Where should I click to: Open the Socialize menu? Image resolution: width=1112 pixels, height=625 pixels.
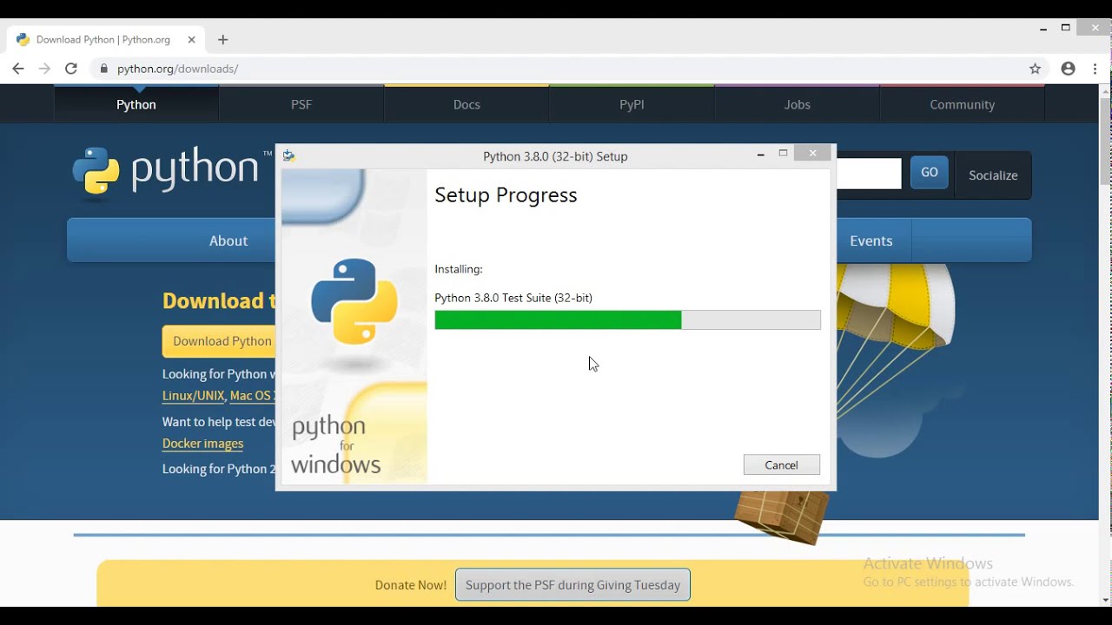993,174
